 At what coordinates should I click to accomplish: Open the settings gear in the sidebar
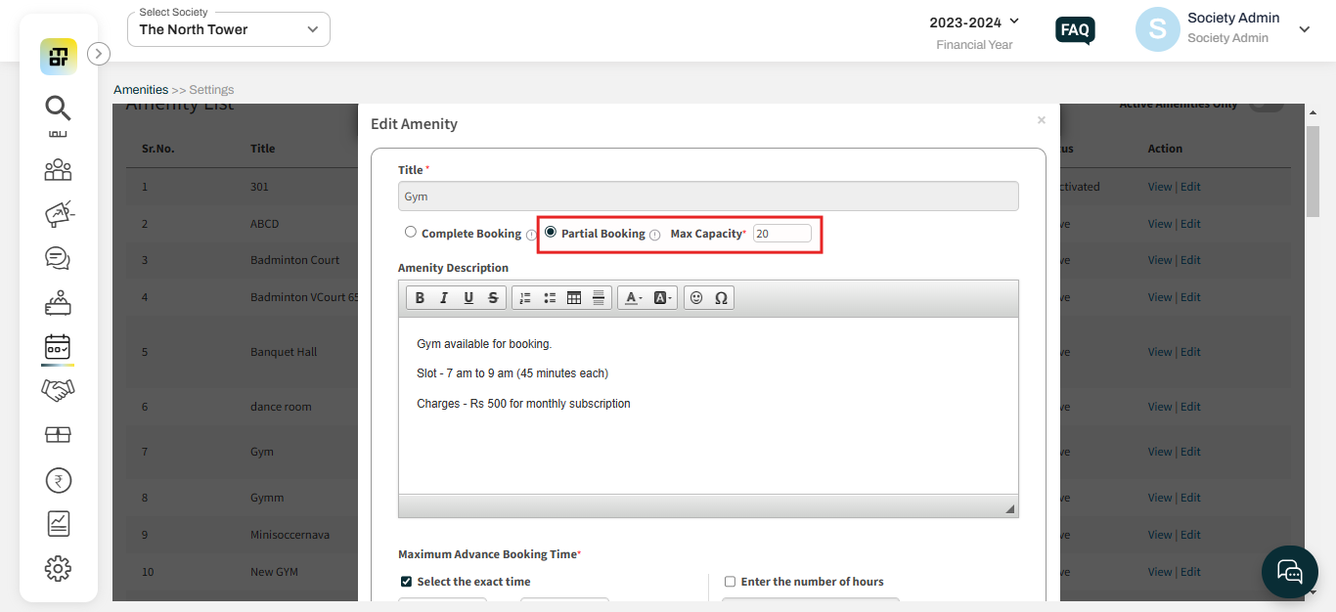point(58,568)
